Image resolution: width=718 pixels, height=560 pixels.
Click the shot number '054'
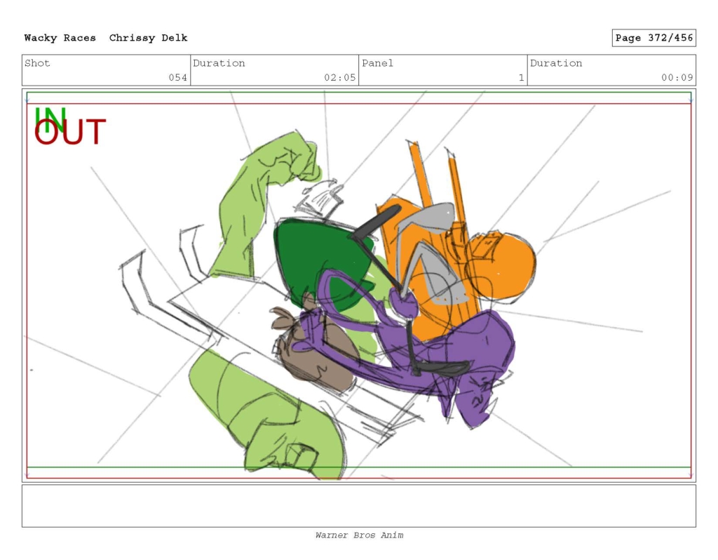pyautogui.click(x=177, y=77)
